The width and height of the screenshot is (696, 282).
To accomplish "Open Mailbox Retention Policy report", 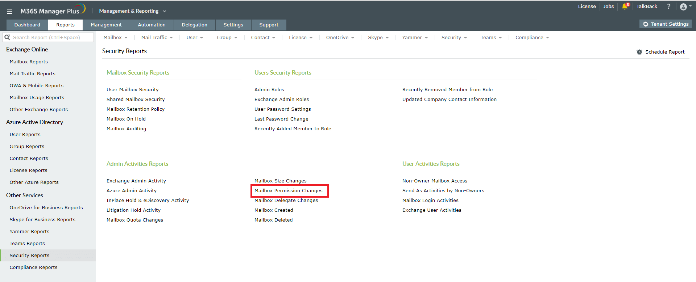I will (136, 109).
